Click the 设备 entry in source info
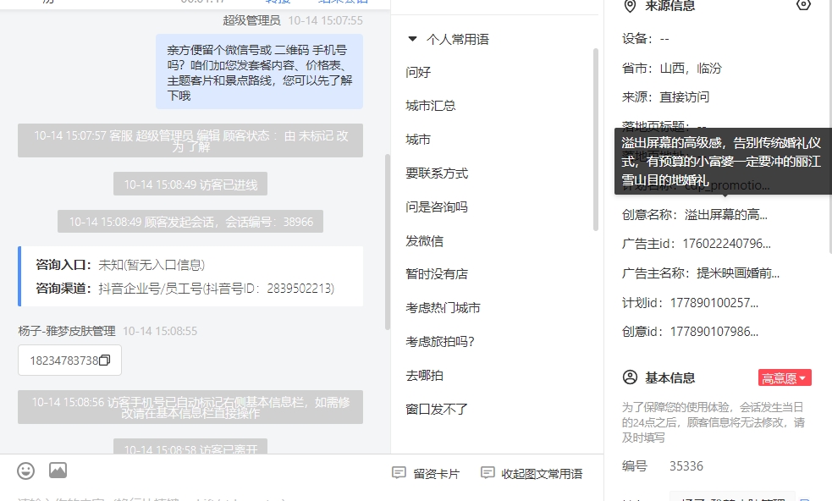Screen dimensions: 832x501 (x=645, y=38)
